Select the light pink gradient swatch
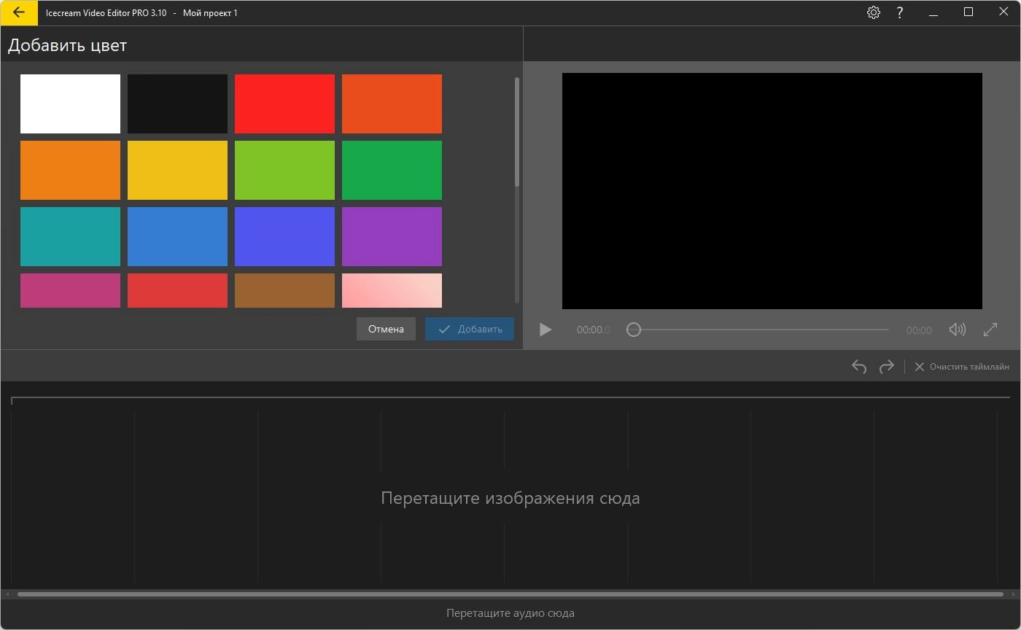 [x=392, y=290]
